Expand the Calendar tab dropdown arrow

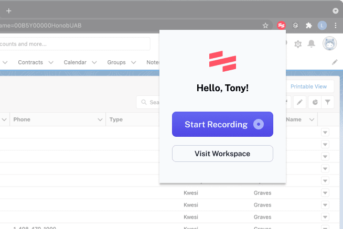pyautogui.click(x=94, y=62)
